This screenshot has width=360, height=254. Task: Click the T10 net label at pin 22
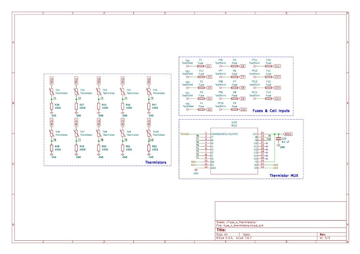click(x=269, y=139)
